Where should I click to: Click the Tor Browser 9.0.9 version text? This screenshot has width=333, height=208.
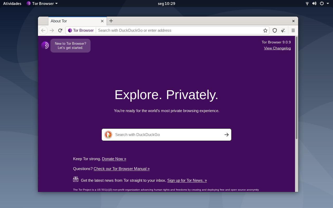(276, 42)
